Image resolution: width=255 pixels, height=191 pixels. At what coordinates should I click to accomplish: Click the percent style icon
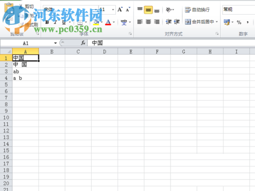[239, 22]
